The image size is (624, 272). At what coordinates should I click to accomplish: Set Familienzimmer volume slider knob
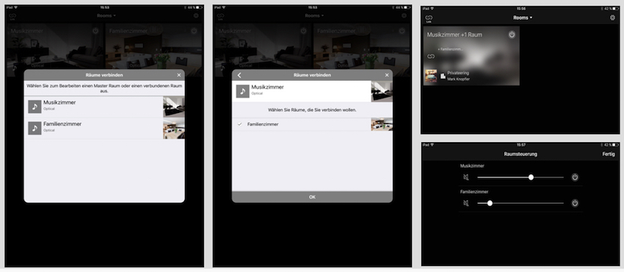[490, 203]
